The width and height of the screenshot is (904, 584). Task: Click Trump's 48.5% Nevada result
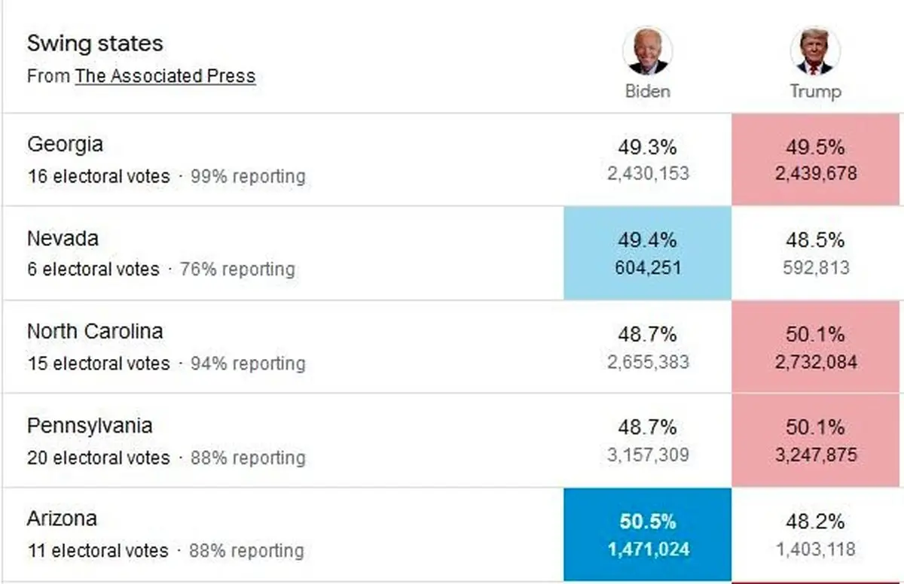(815, 241)
